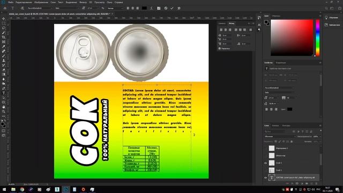Screen dimensions: 343x193
Task: Lock transparent pixels of the layer
Action: pyautogui.click(x=275, y=142)
